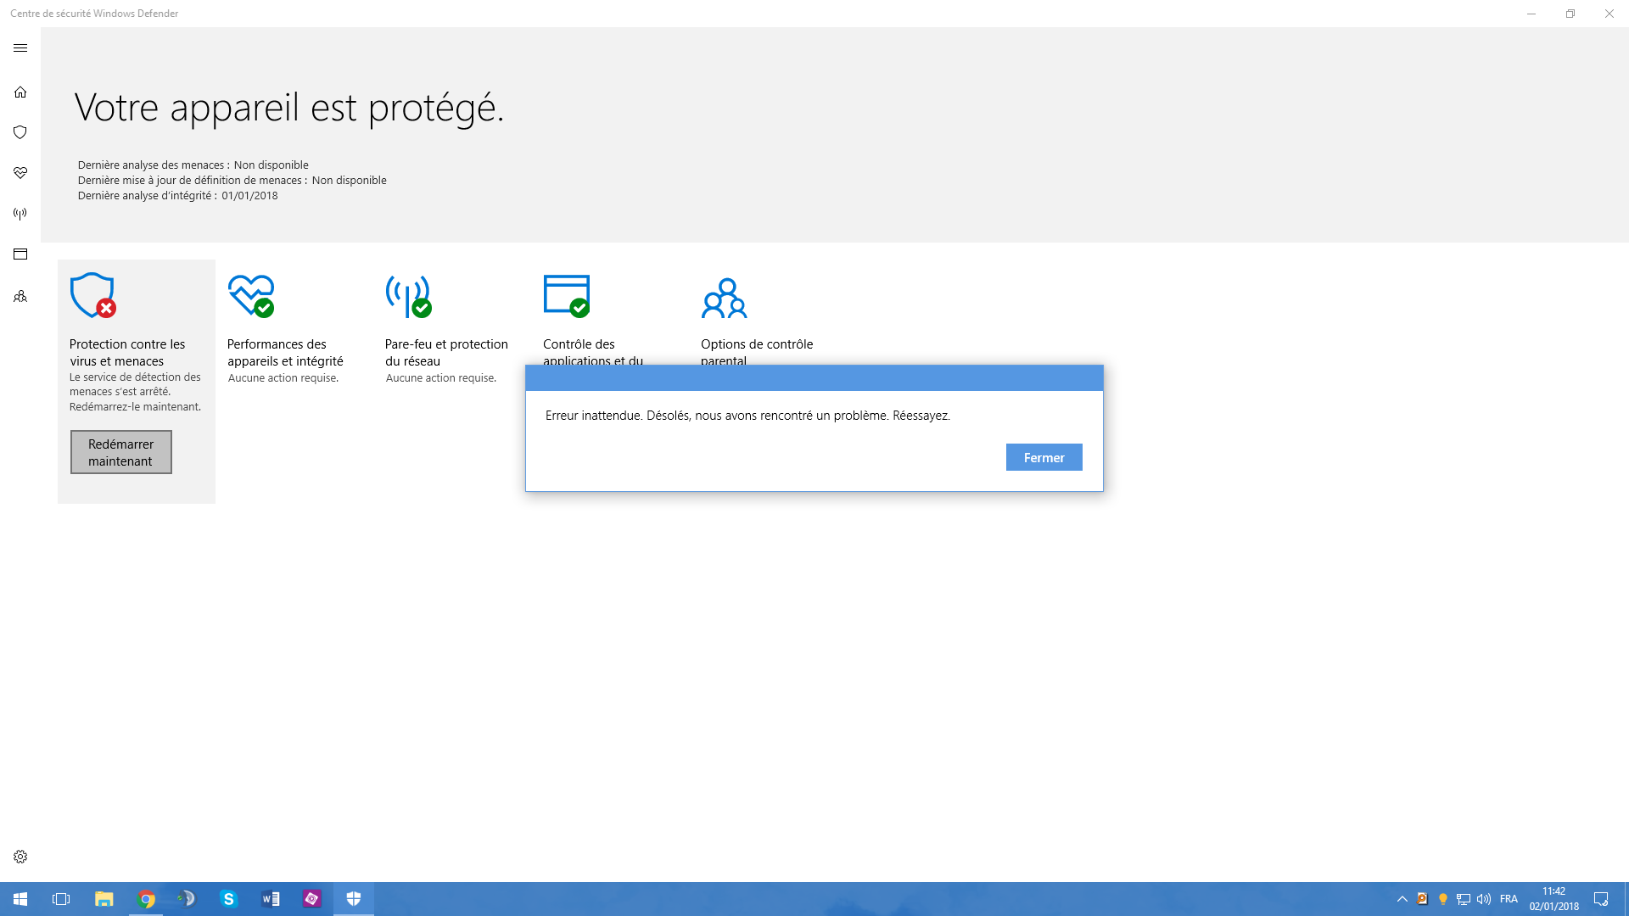Open the taskbar clock and date

(1554, 899)
